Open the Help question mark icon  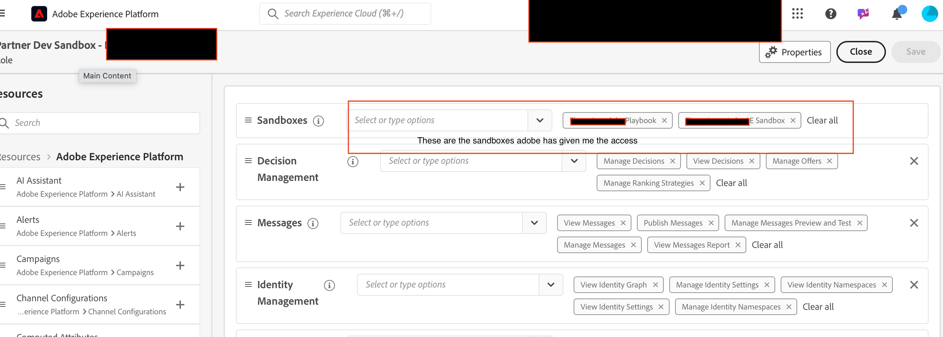830,14
